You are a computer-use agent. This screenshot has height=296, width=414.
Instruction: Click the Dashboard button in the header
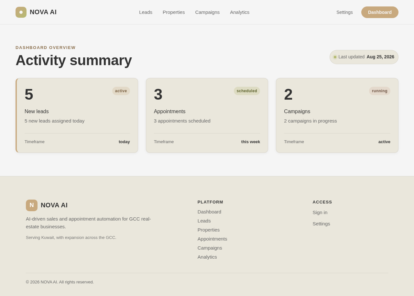tap(380, 12)
